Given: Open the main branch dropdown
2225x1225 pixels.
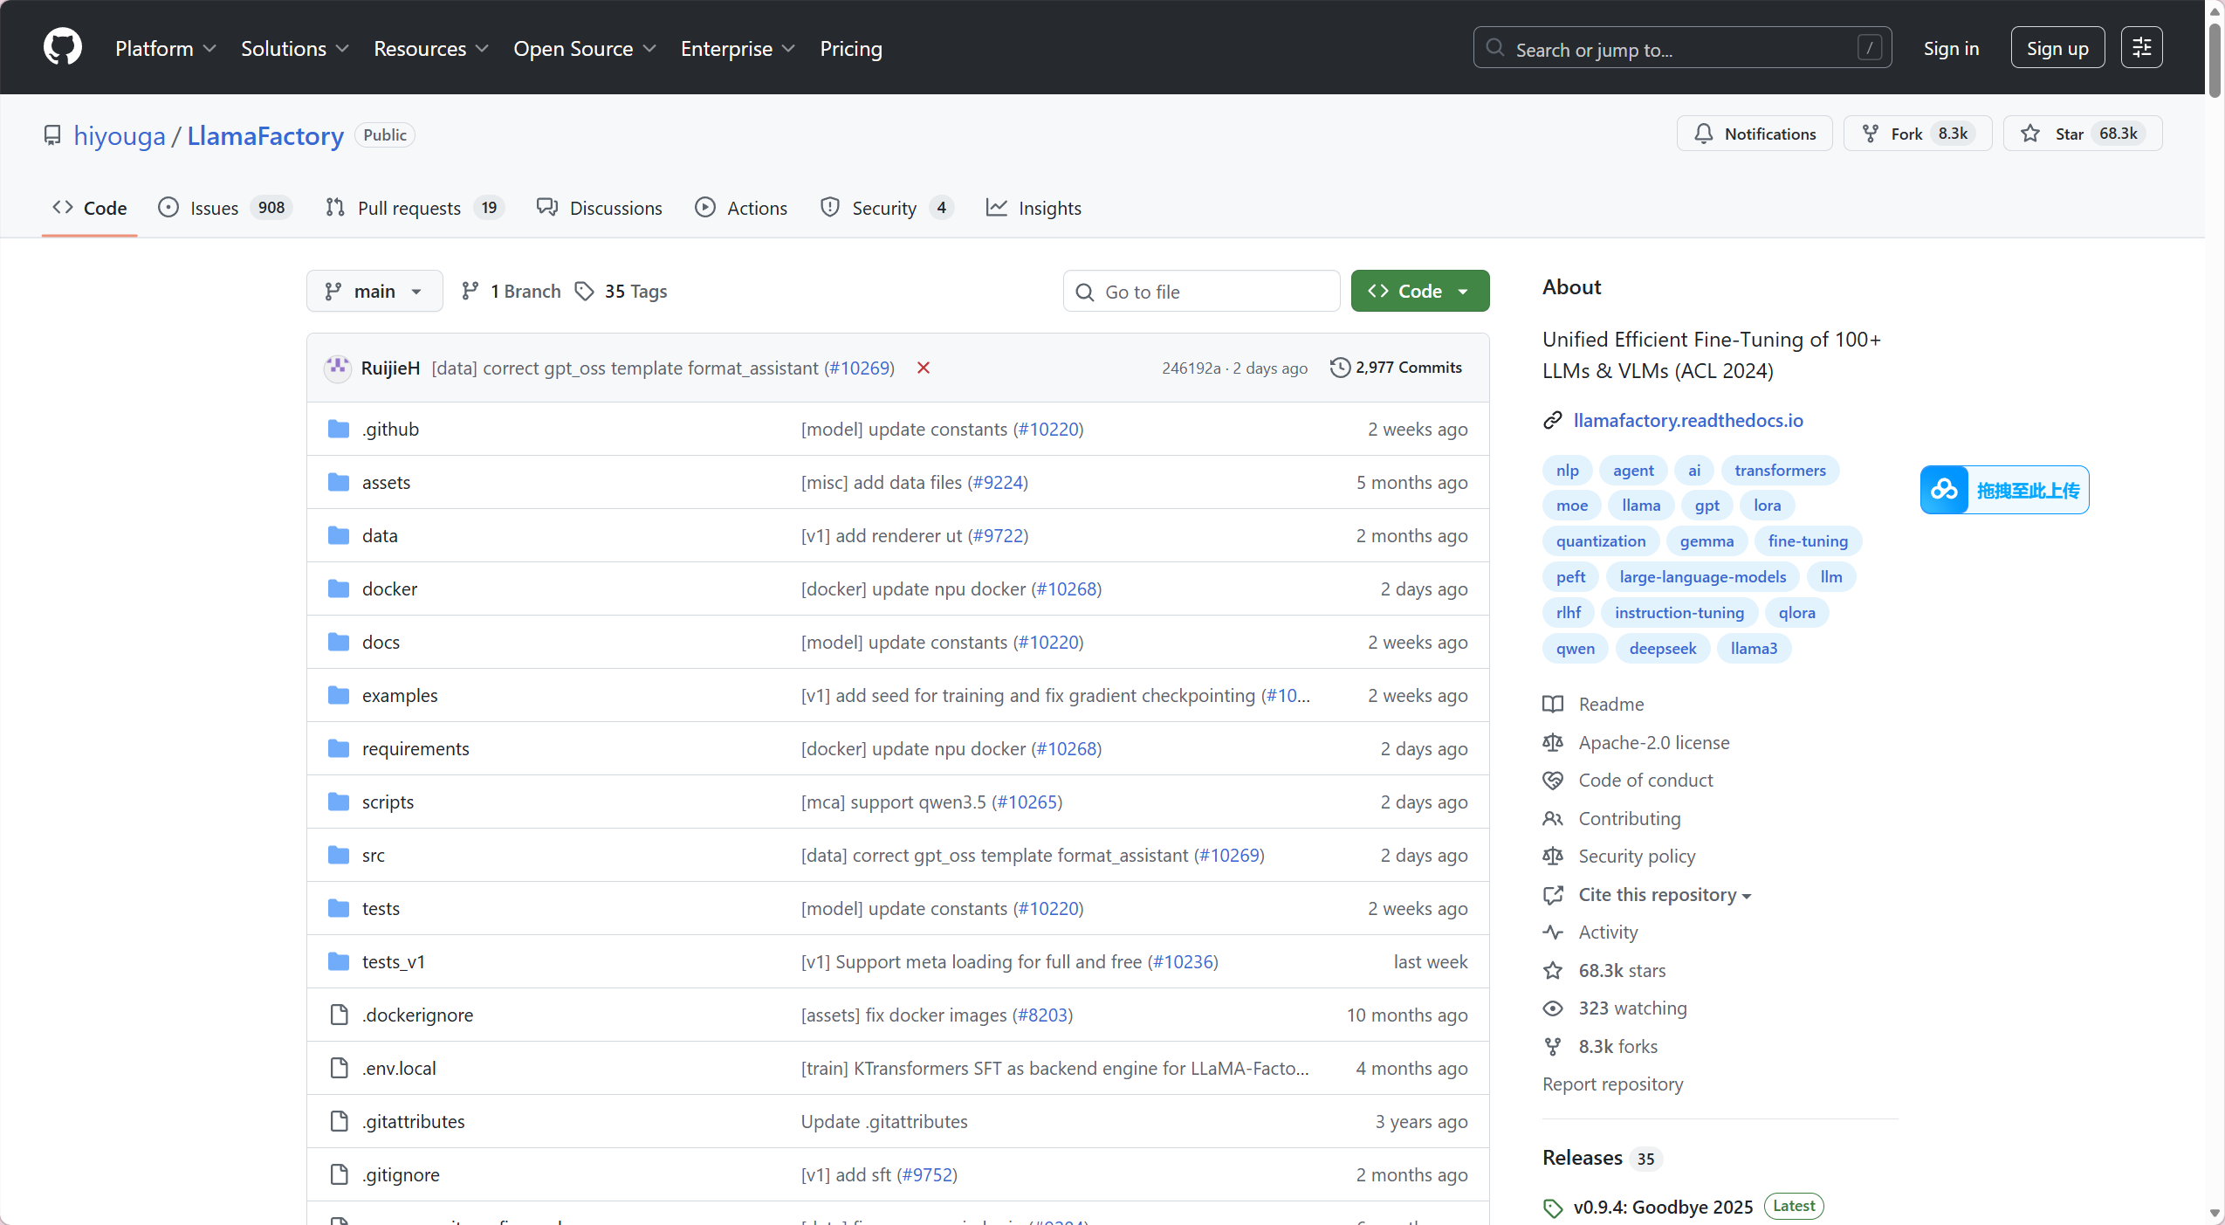Looking at the screenshot, I should (x=374, y=291).
